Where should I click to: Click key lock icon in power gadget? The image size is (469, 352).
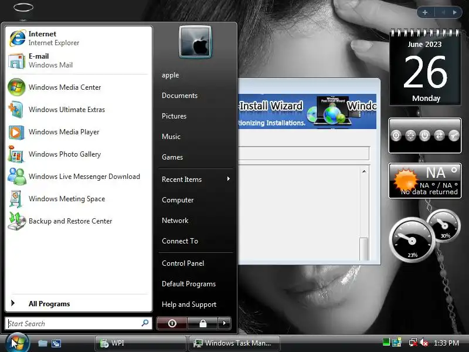coord(453,136)
